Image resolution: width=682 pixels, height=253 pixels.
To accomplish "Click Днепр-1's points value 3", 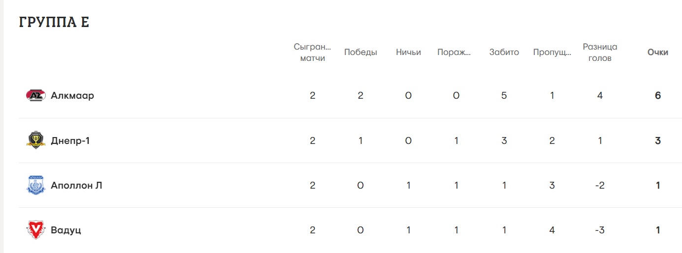I will click(x=657, y=141).
